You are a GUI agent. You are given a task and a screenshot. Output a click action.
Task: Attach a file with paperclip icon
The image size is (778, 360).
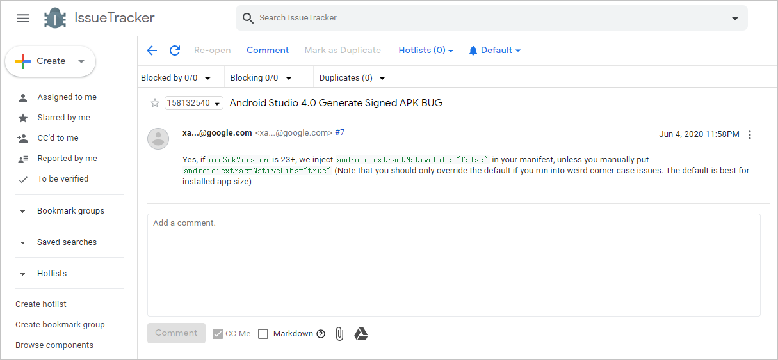[x=339, y=334]
